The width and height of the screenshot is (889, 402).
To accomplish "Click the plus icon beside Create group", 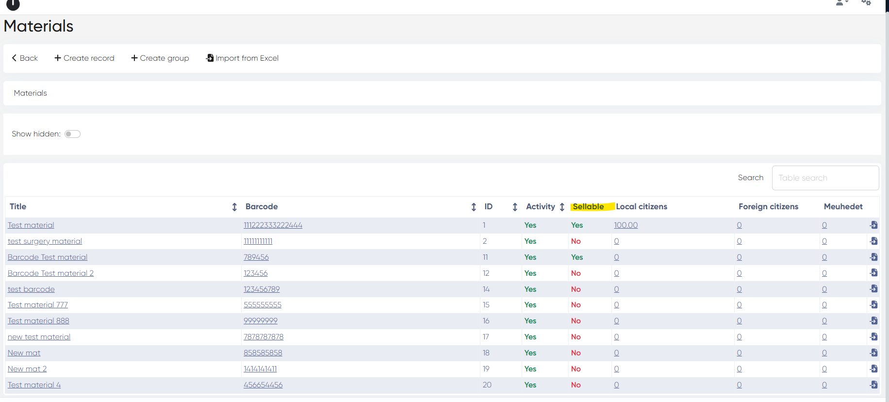I will click(134, 58).
